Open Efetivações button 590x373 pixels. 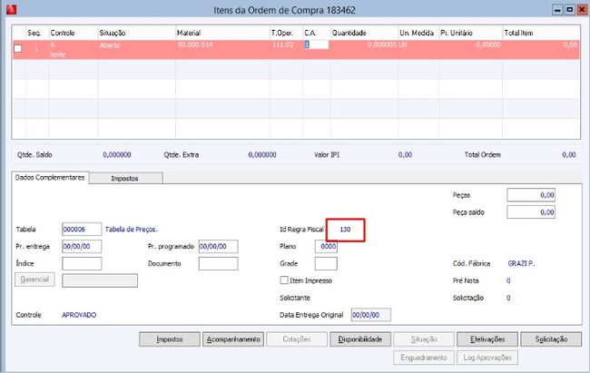(487, 339)
